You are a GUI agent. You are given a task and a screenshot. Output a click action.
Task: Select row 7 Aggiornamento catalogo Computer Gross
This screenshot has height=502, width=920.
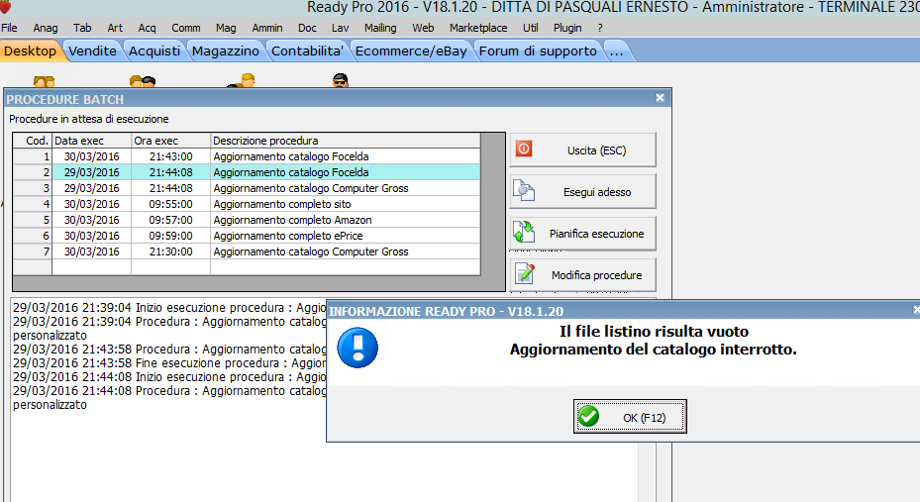[247, 251]
